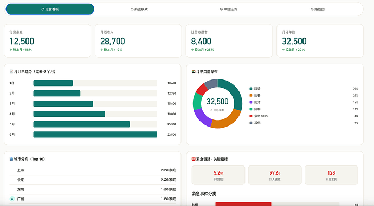Click the up arrow next to 较上月 +25%
The image size is (374, 206).
pyautogui.click(x=192, y=50)
